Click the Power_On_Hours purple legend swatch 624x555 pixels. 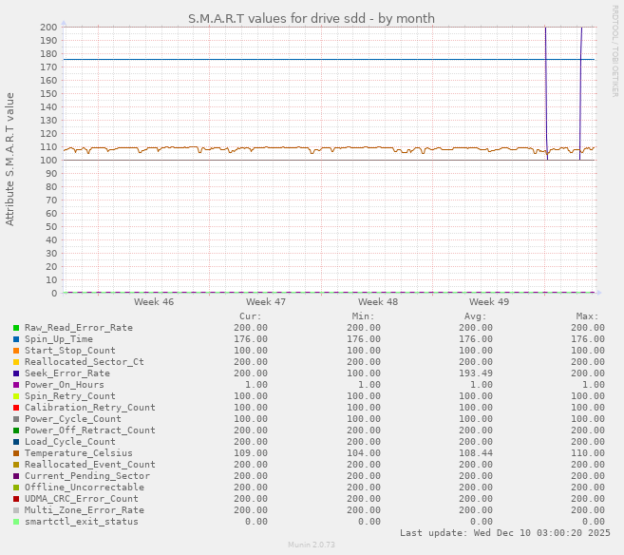[x=16, y=385]
